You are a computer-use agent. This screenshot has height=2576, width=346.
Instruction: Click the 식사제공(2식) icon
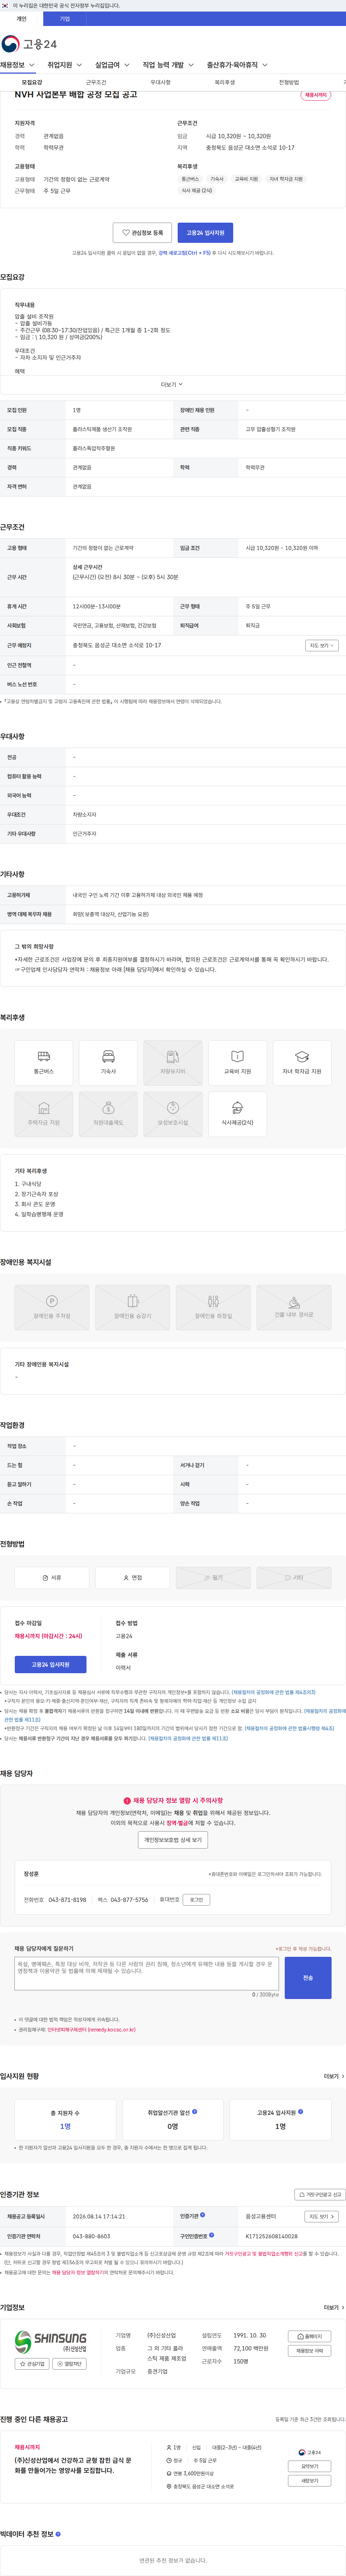pyautogui.click(x=237, y=1114)
